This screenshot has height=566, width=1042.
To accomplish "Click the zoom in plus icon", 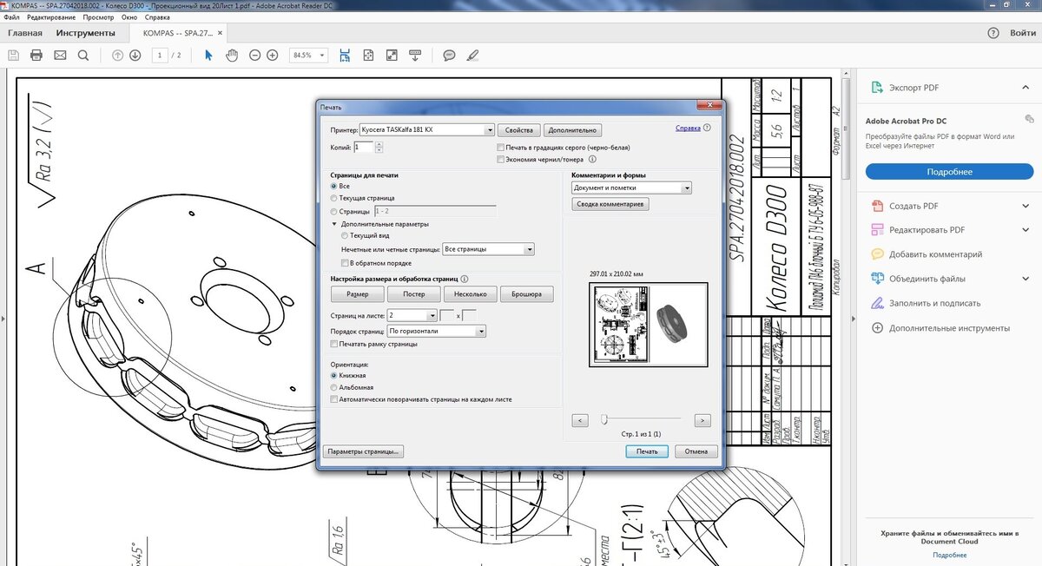I will (x=272, y=55).
